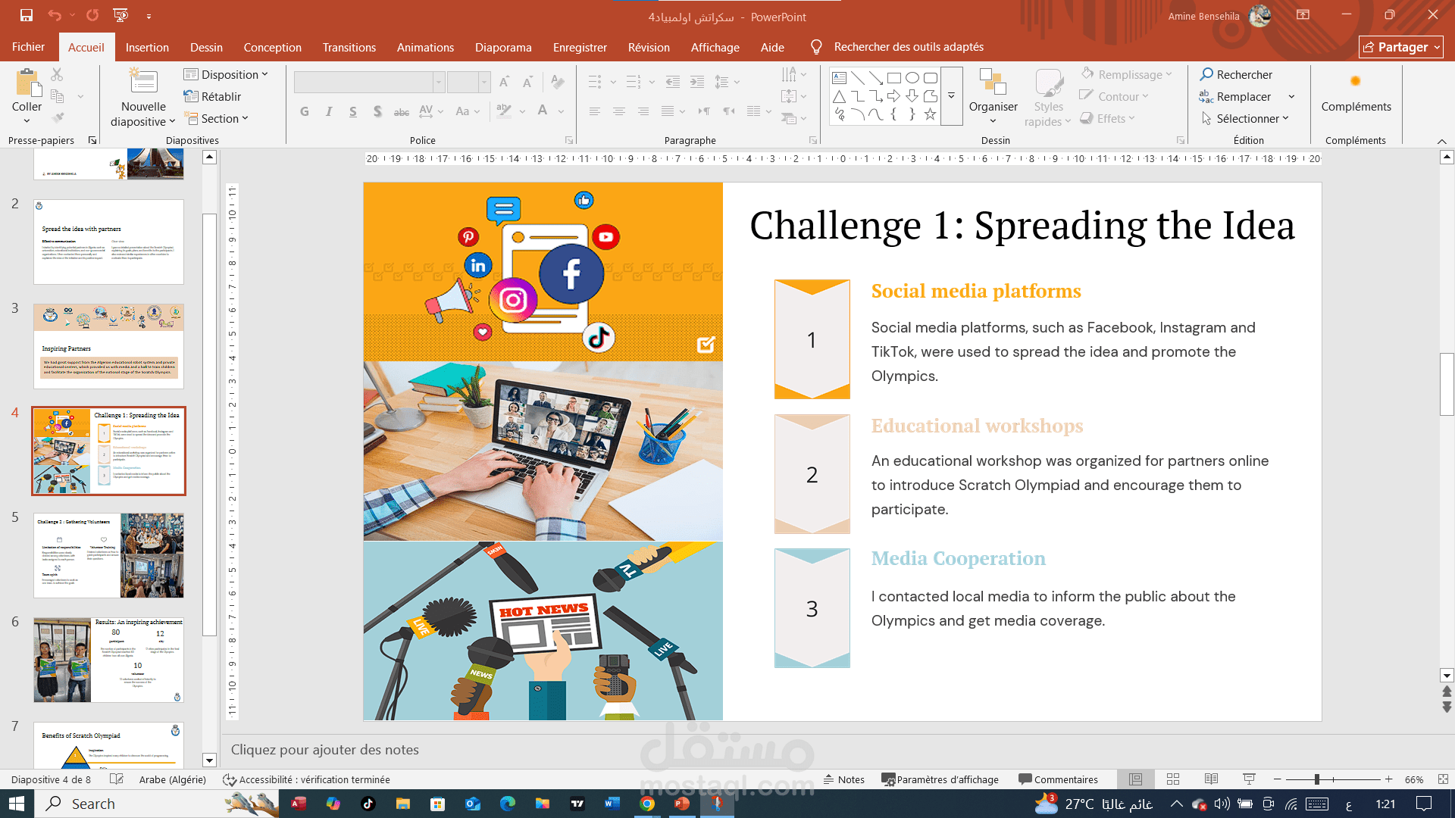This screenshot has width=1455, height=818.
Task: Click Rétablir to reset slide
Action: (213, 96)
